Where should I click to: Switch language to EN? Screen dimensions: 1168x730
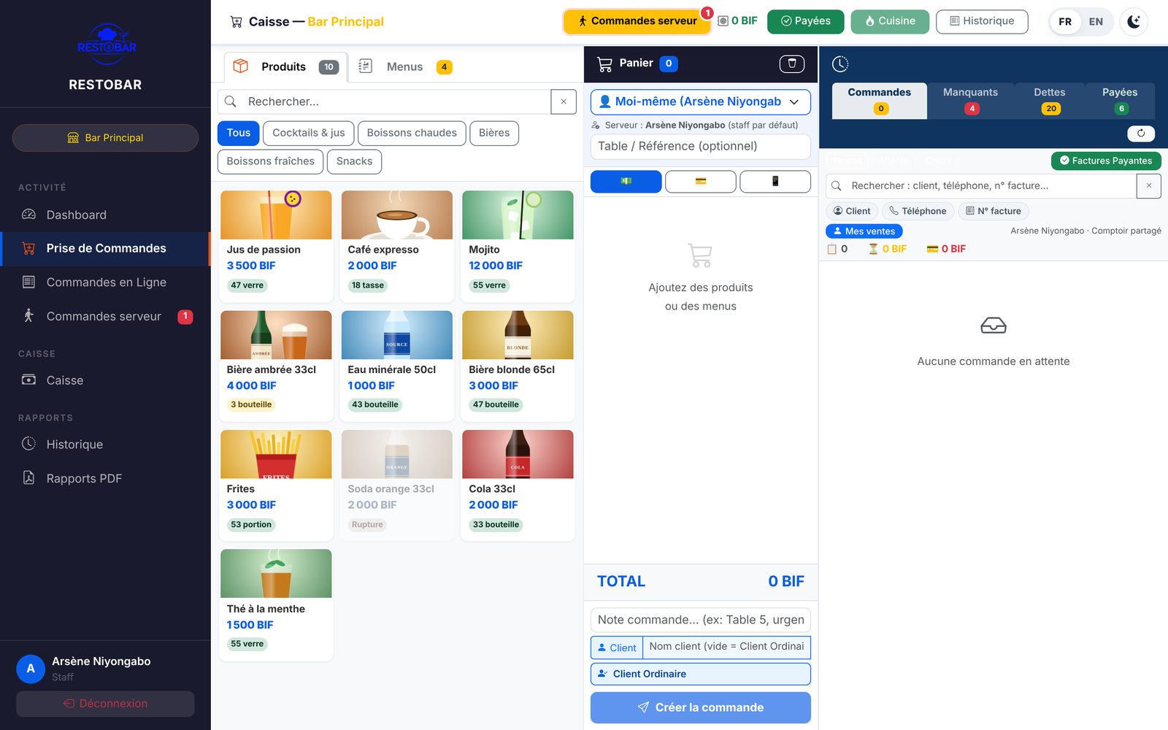click(x=1096, y=21)
